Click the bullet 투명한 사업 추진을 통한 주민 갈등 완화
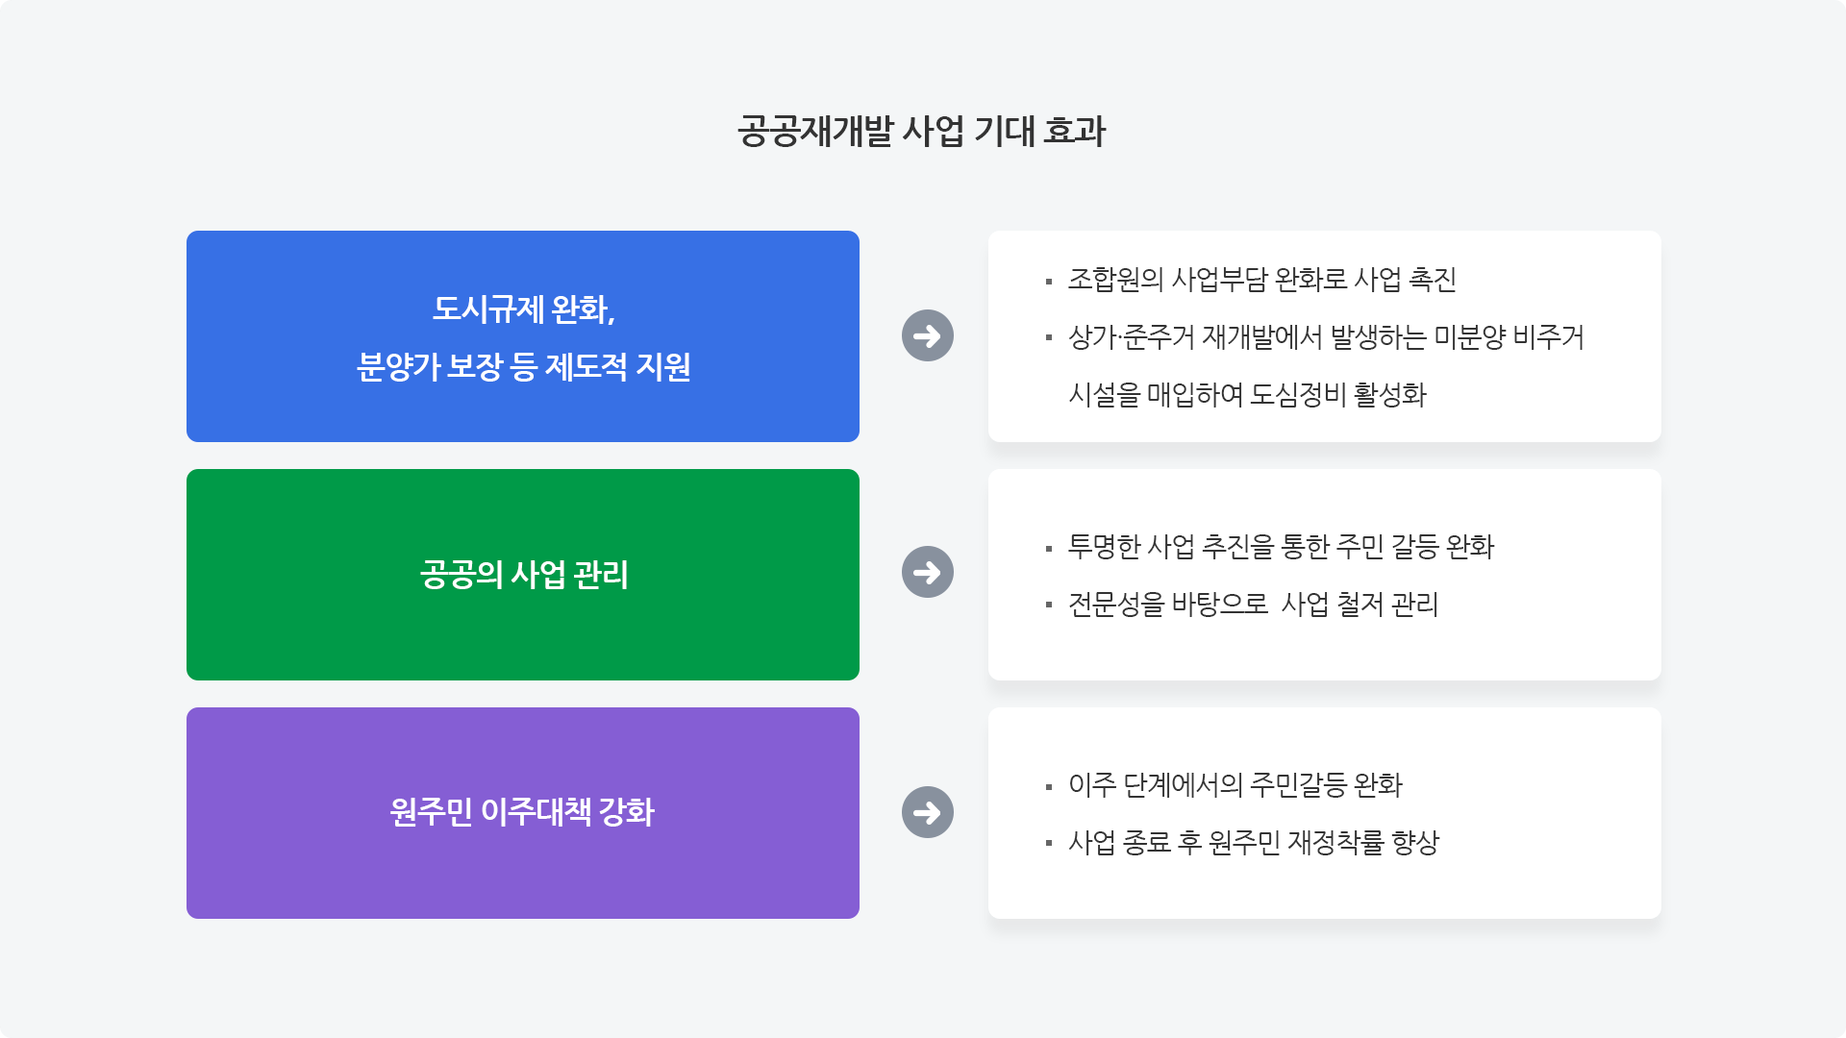 point(1281,547)
